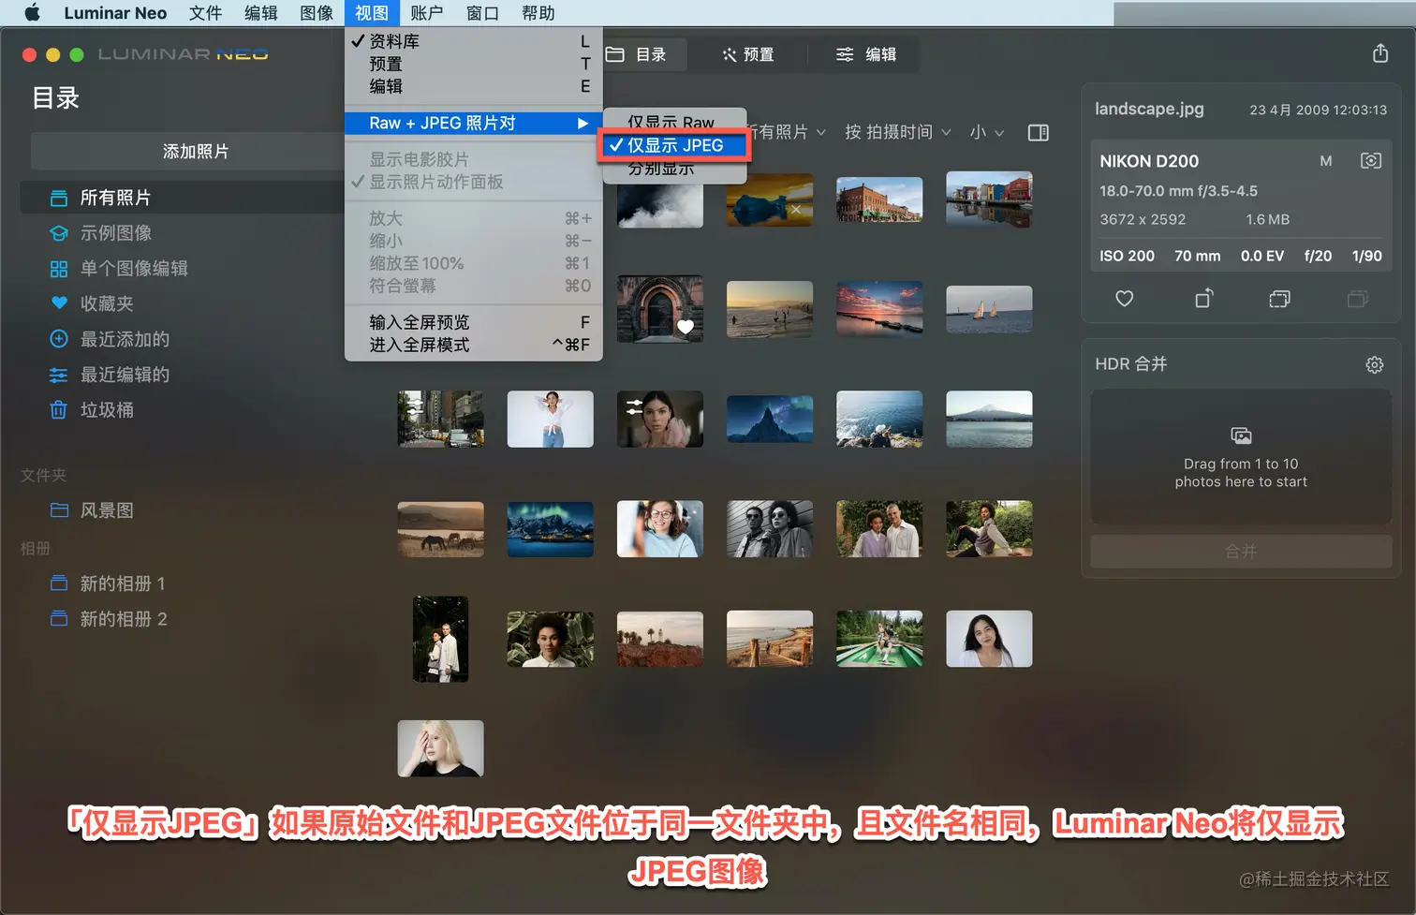Select the aurora night lake thumbnail

coord(551,529)
